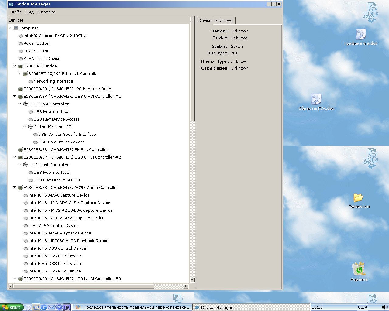Select Intel ICH5 - IEC958 ALSA Playback Device
The width and height of the screenshot is (389, 311).
point(68,241)
